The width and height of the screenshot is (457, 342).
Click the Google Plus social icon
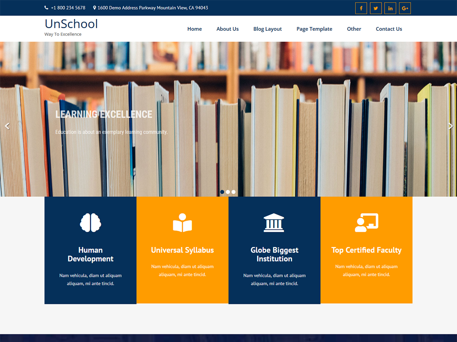(404, 8)
